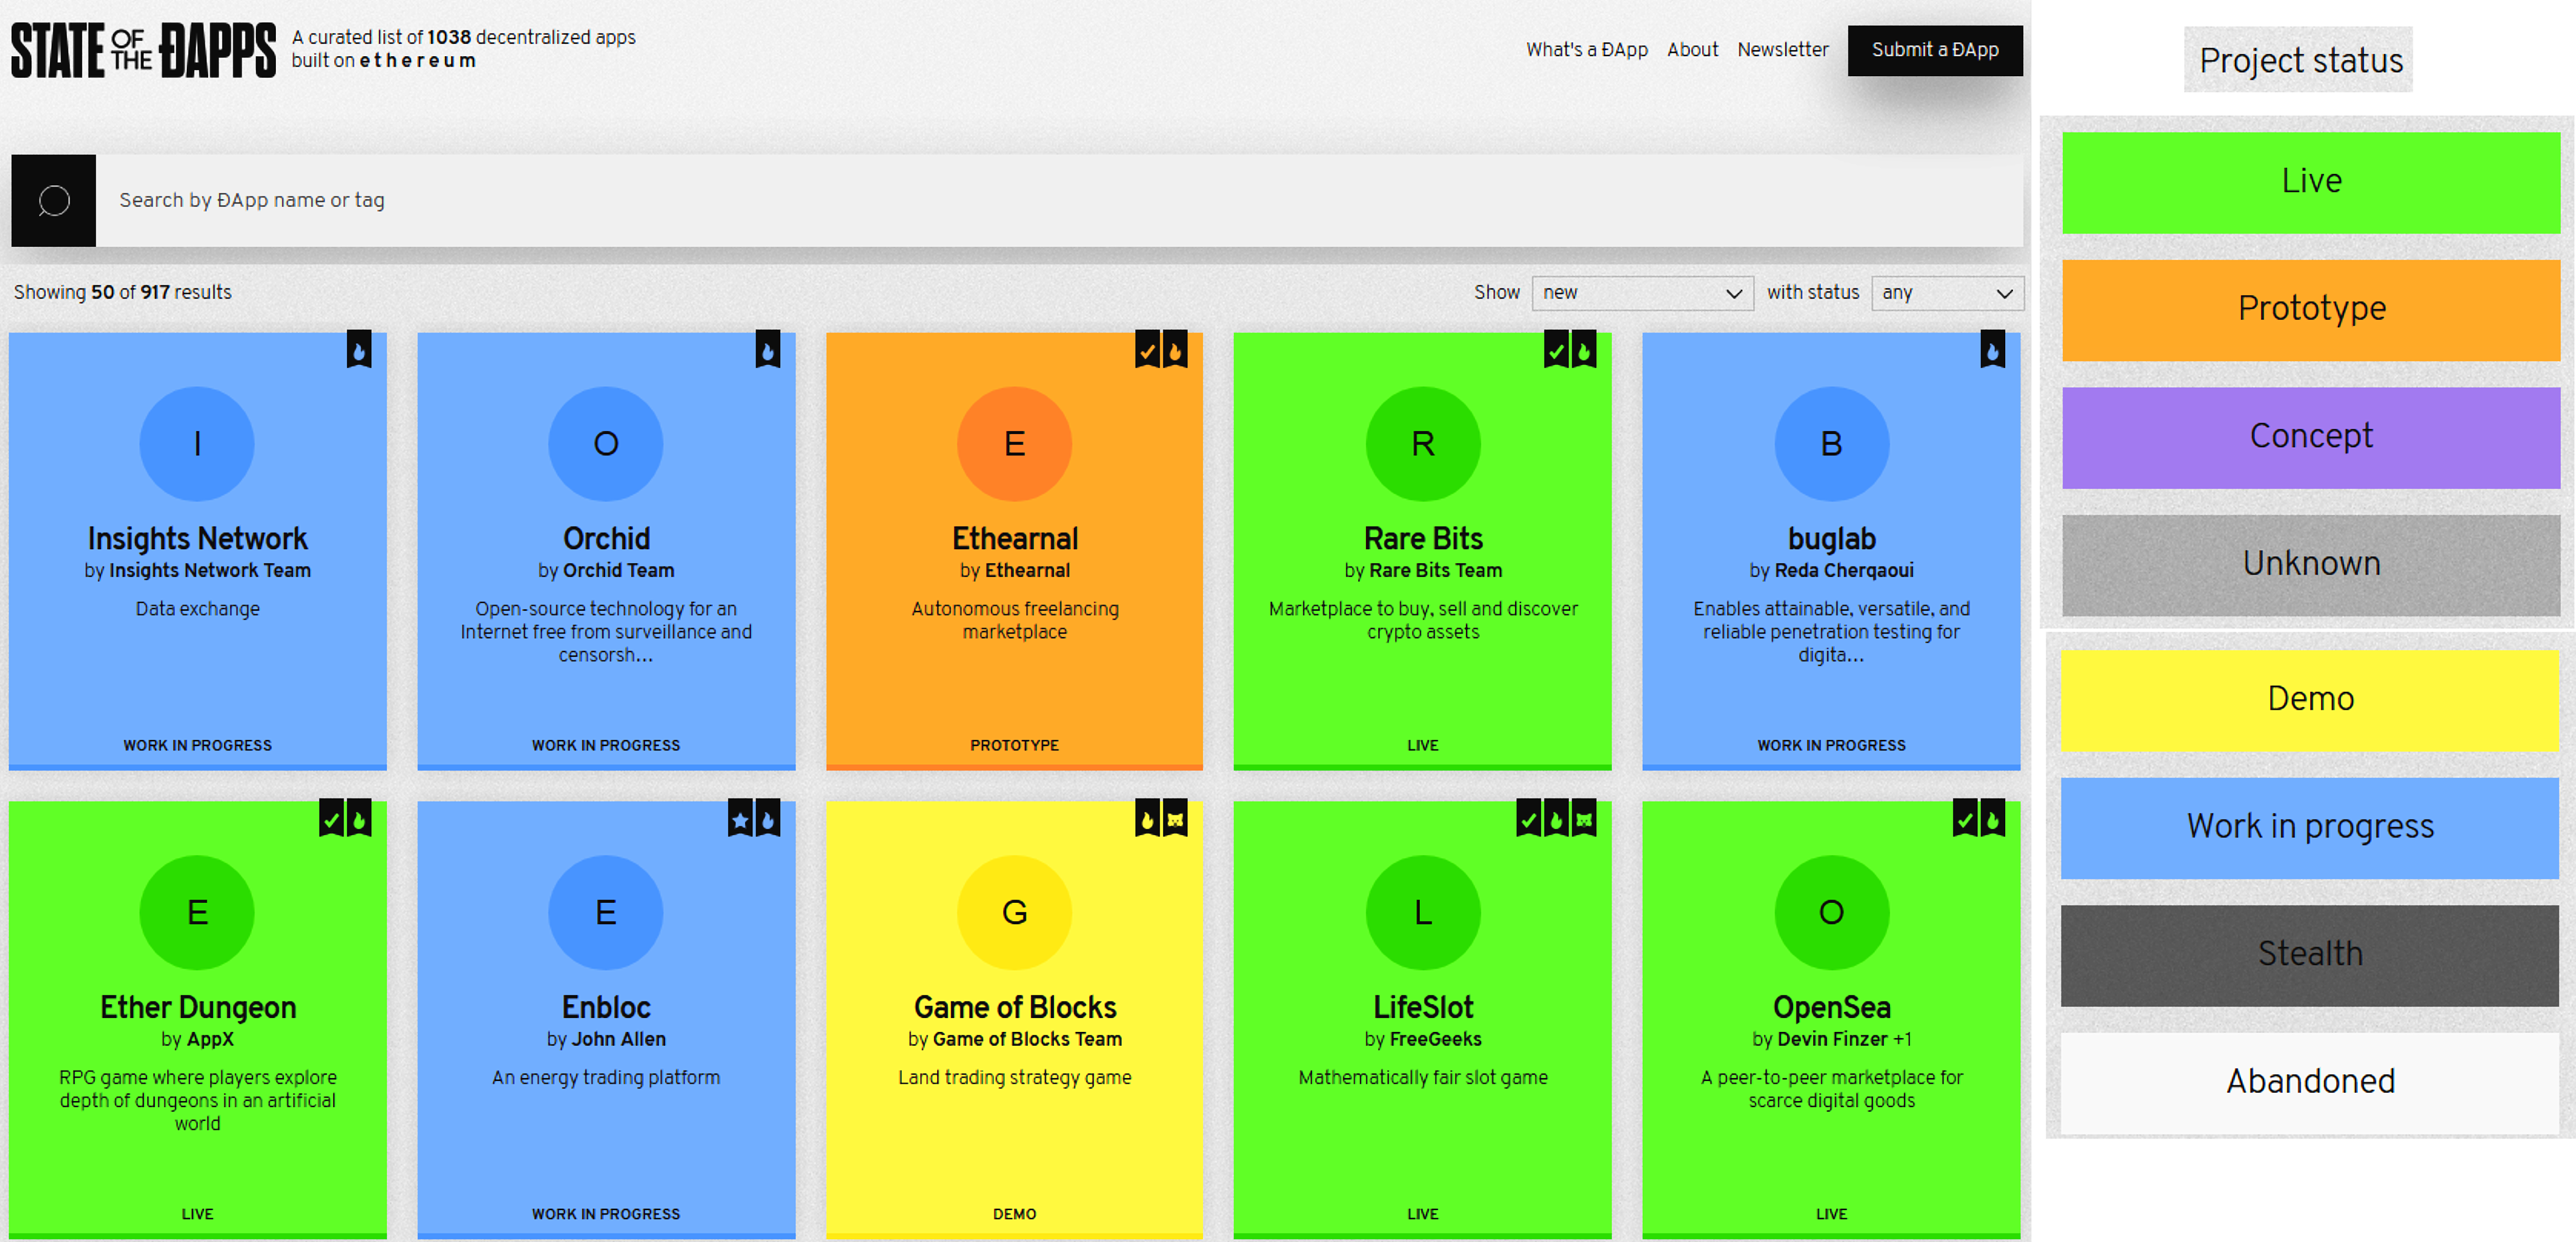Open the Enbloc DApp title

[606, 1007]
